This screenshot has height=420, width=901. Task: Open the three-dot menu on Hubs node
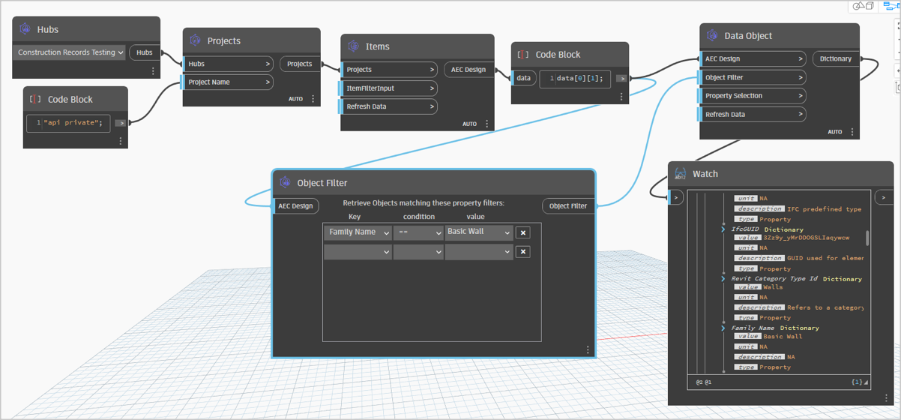click(x=153, y=71)
